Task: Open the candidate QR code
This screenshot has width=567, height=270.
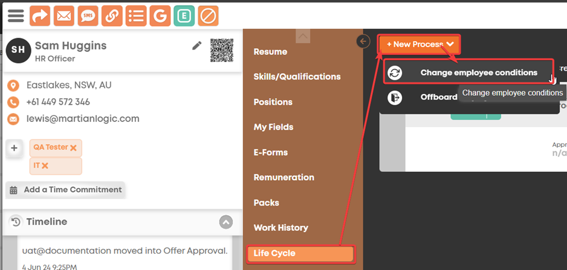Action: (x=222, y=51)
